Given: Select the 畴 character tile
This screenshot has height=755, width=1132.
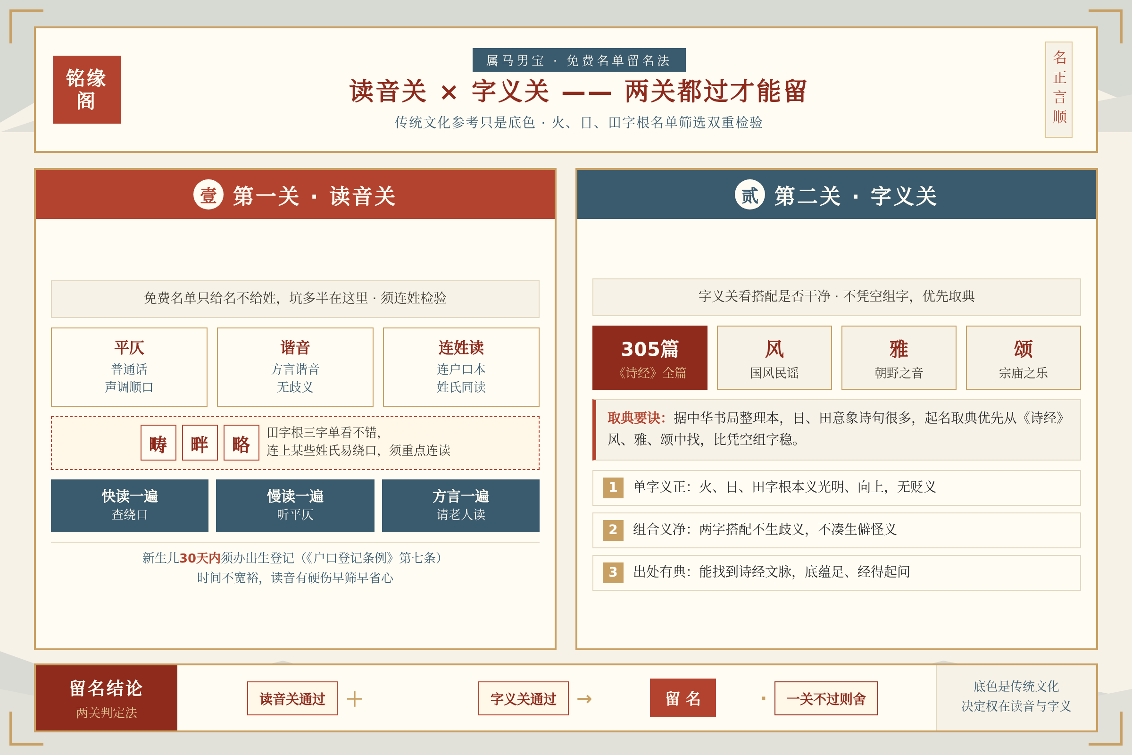Looking at the screenshot, I should [x=158, y=443].
